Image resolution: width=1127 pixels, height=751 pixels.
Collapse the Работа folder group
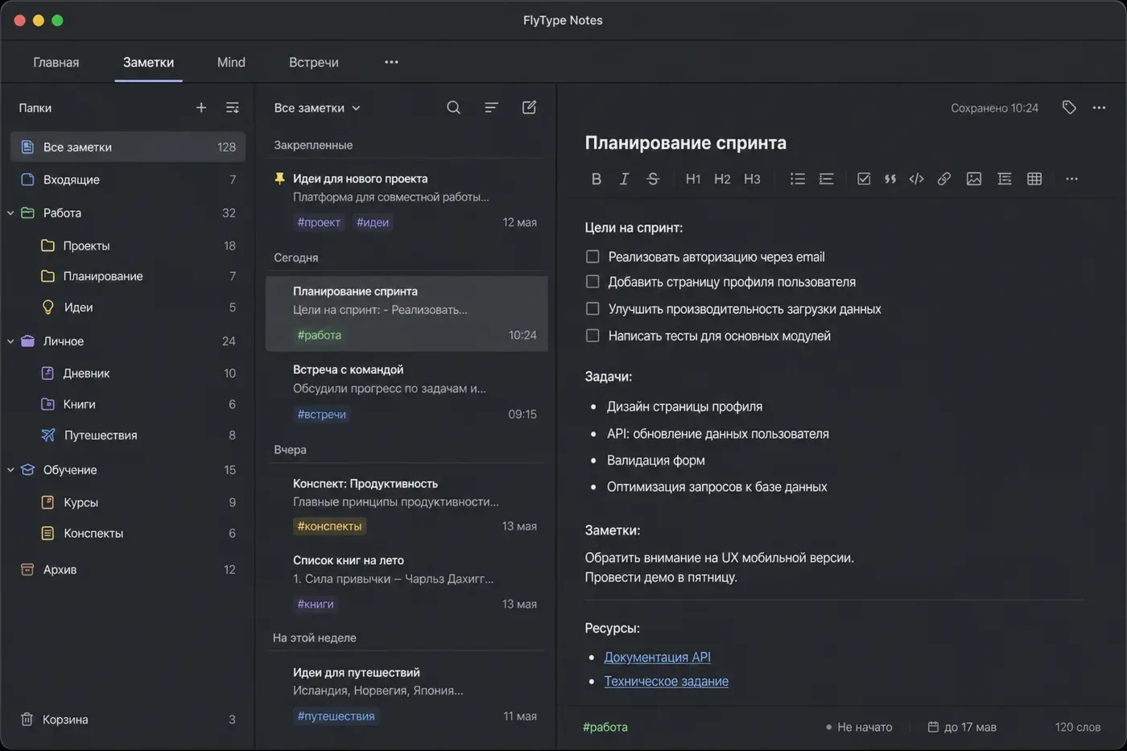pyautogui.click(x=10, y=213)
